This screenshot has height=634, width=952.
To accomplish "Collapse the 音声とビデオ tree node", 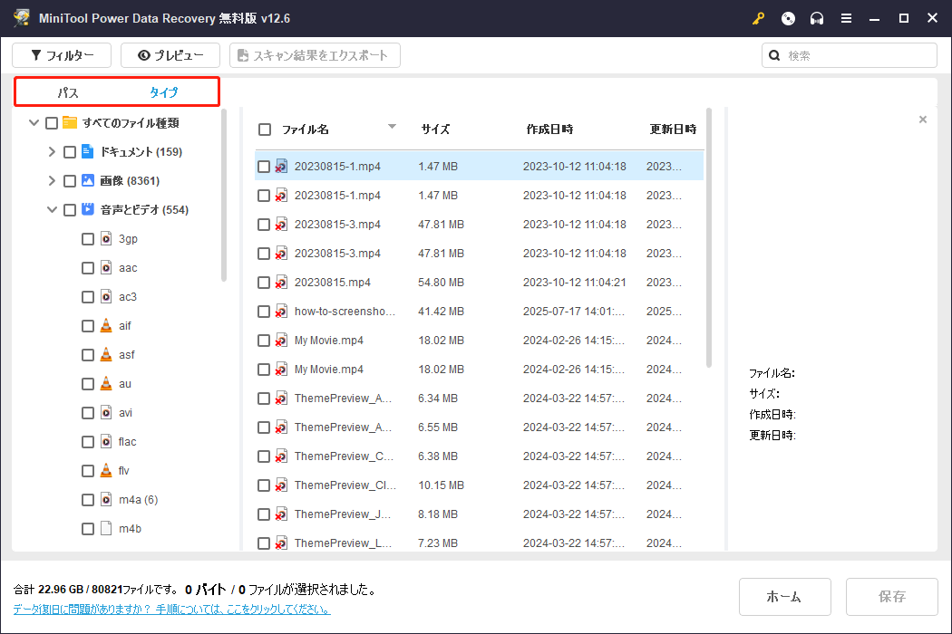I will [52, 210].
